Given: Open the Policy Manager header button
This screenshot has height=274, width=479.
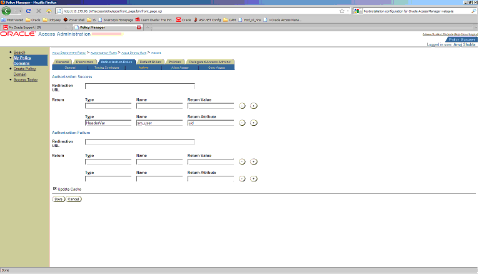Looking at the screenshot, I should click(x=461, y=39).
